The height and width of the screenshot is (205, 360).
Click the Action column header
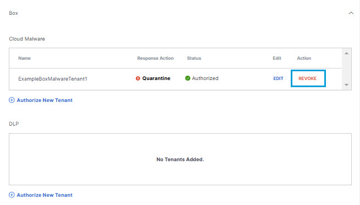[304, 58]
